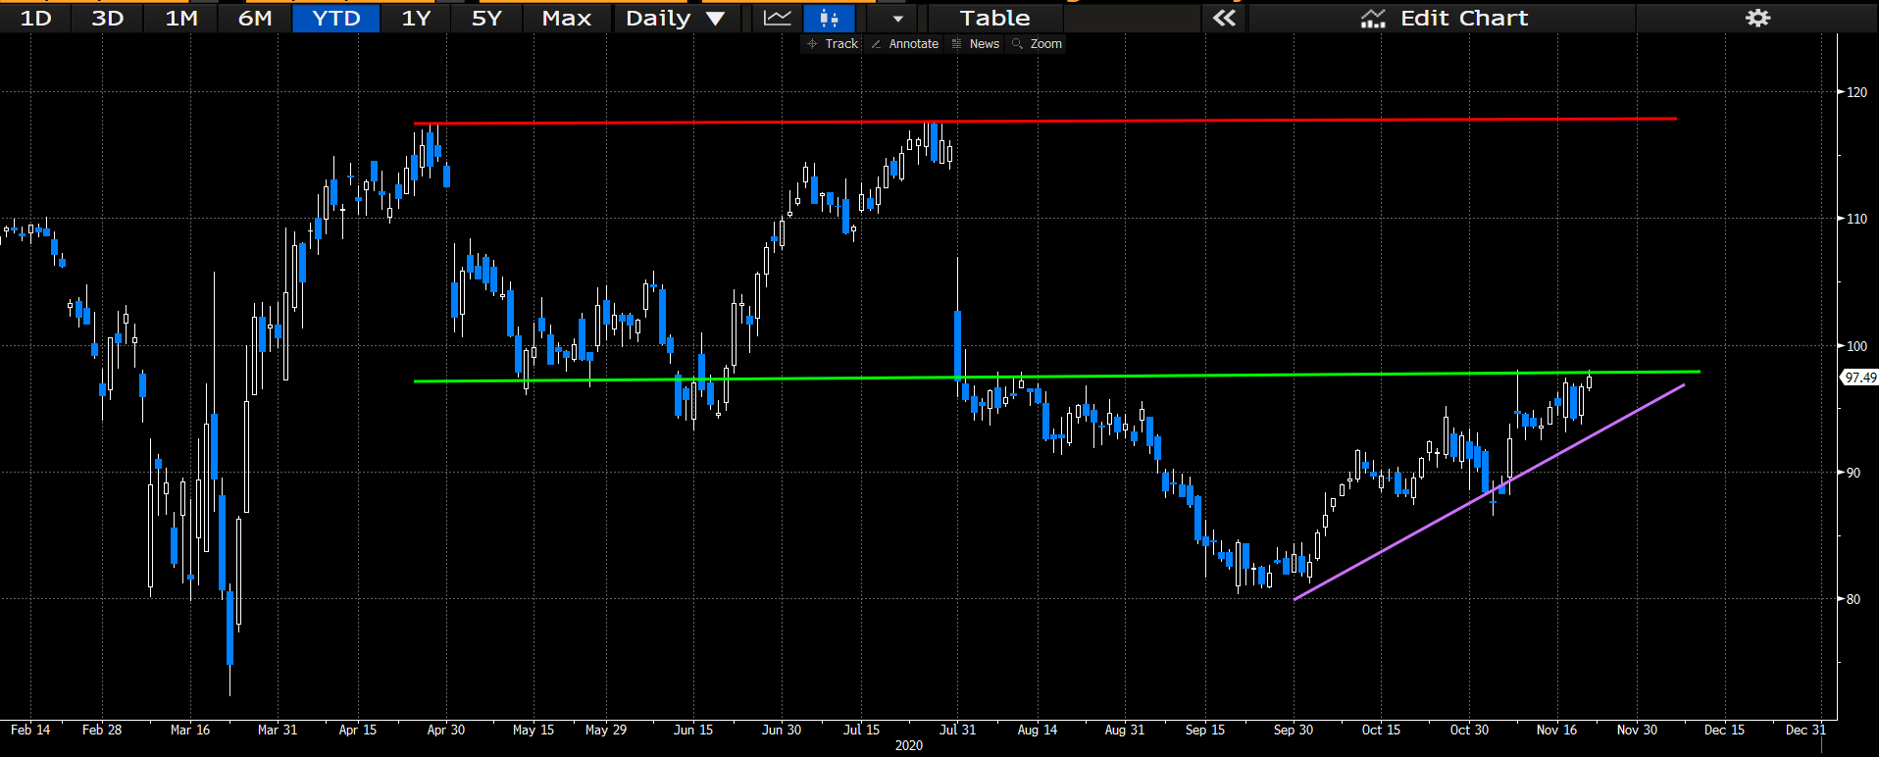The image size is (1879, 757).
Task: Choose the 5Y time range
Action: pos(486,18)
